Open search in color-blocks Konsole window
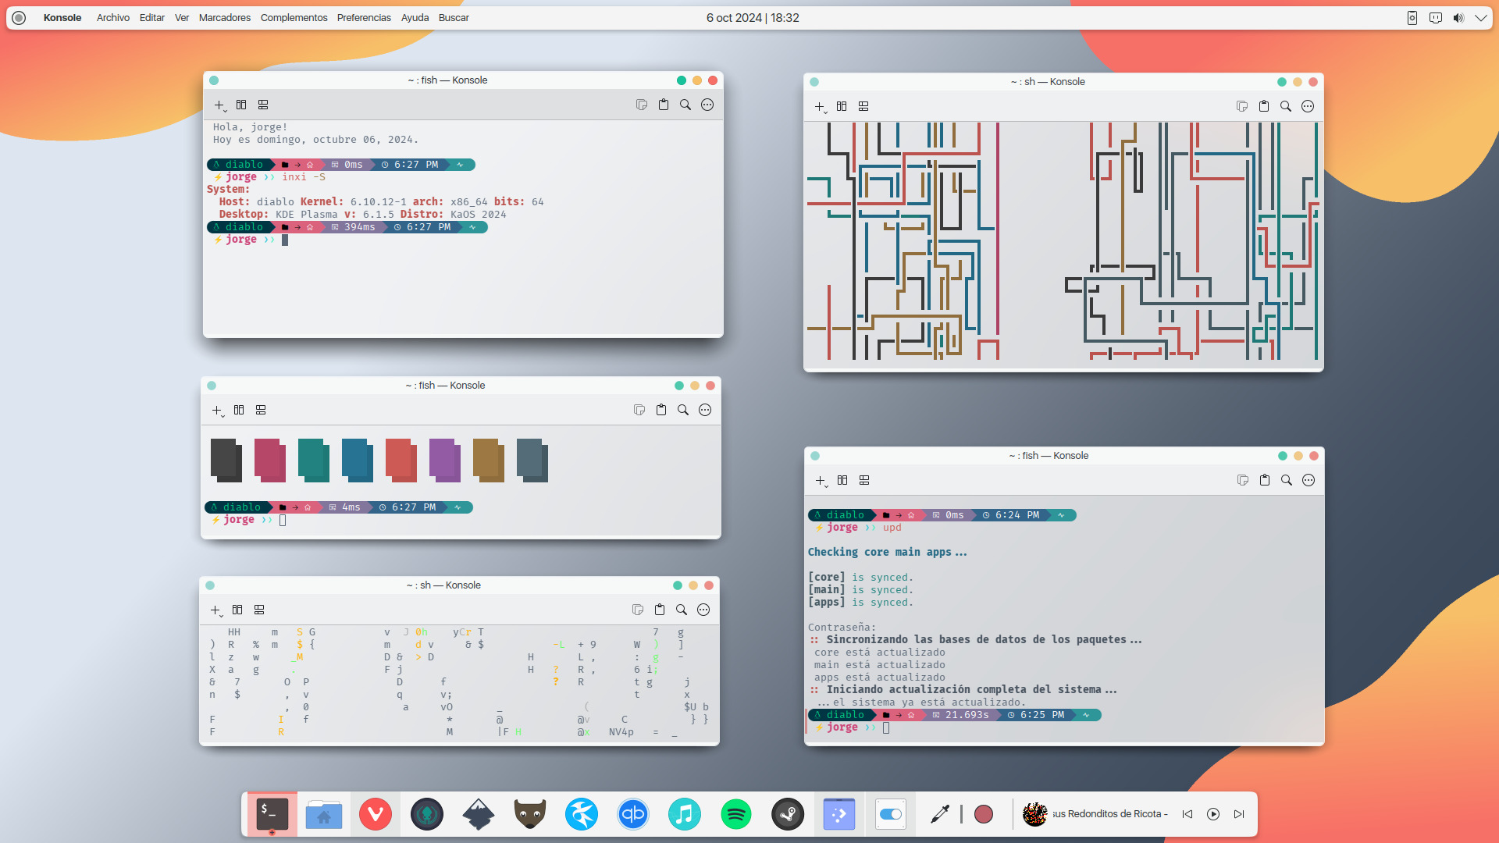Screen dimensions: 1499x843 click(x=683, y=410)
